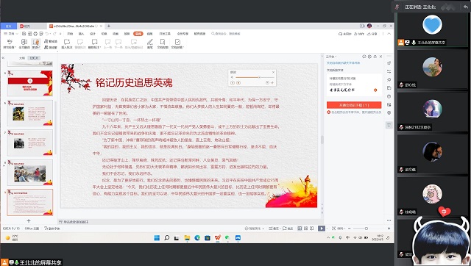The image size is (471, 266).
Task: Expand the smart beautify dropdown in status bar
Action: [263, 229]
